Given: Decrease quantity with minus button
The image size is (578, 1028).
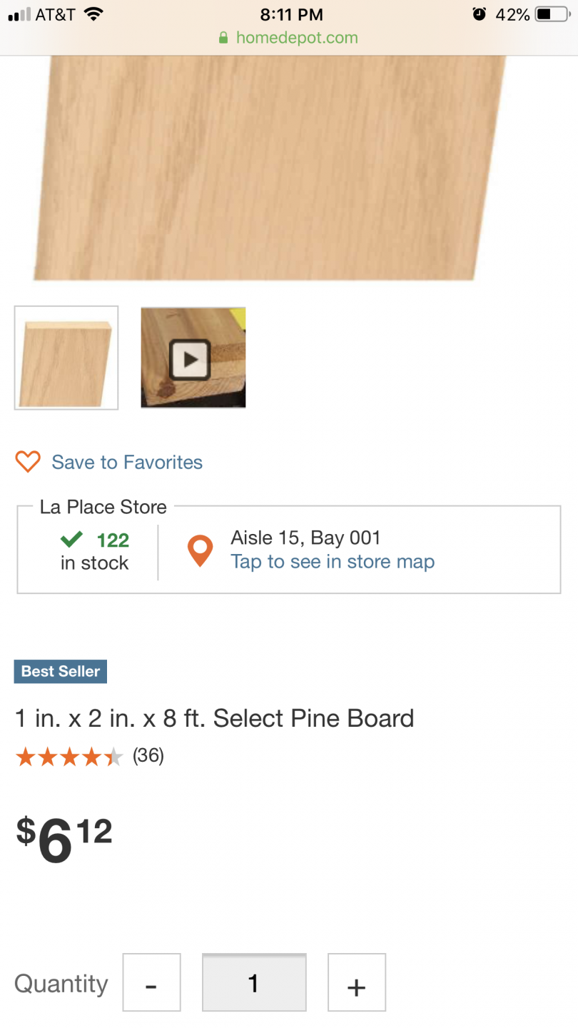Looking at the screenshot, I should pos(151,982).
